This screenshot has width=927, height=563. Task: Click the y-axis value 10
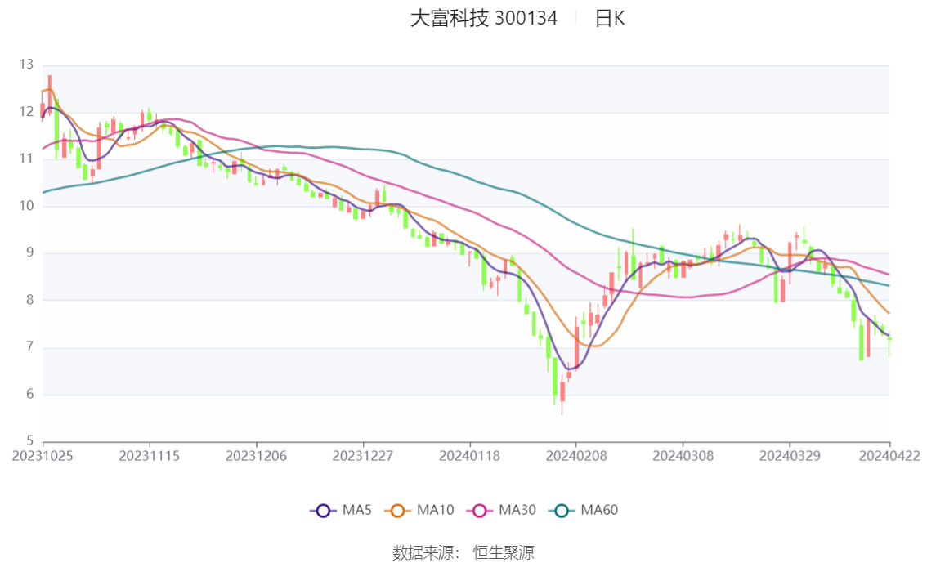coord(26,206)
